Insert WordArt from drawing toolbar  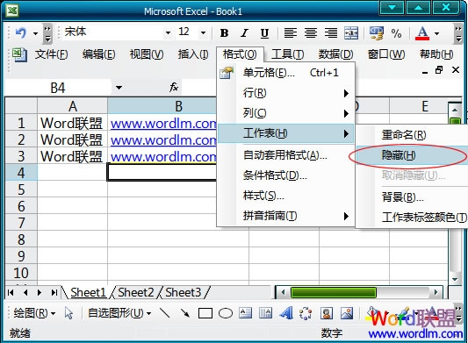[286, 313]
